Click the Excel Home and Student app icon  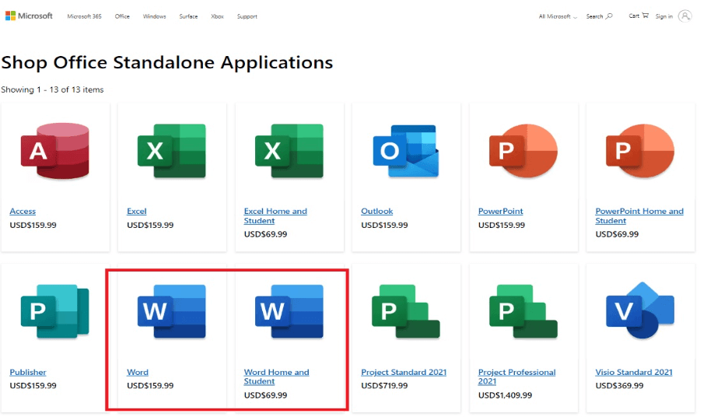point(289,151)
